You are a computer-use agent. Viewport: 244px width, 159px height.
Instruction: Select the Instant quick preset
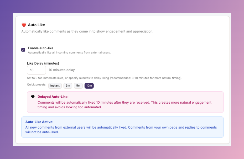pyautogui.click(x=55, y=86)
